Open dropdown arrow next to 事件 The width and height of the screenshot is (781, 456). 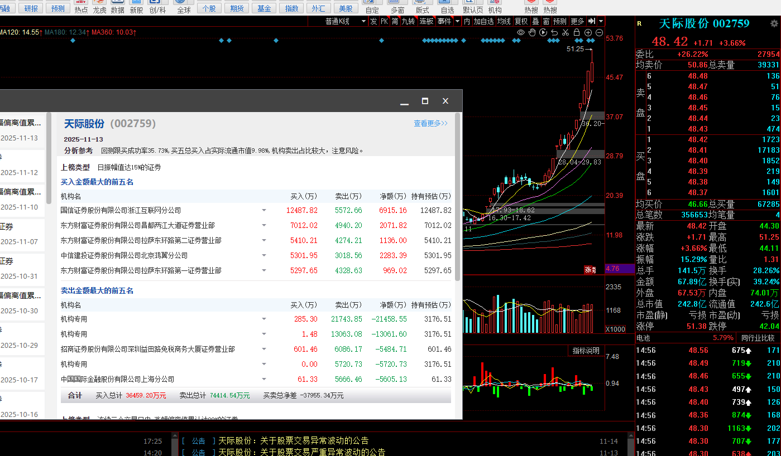[457, 21]
